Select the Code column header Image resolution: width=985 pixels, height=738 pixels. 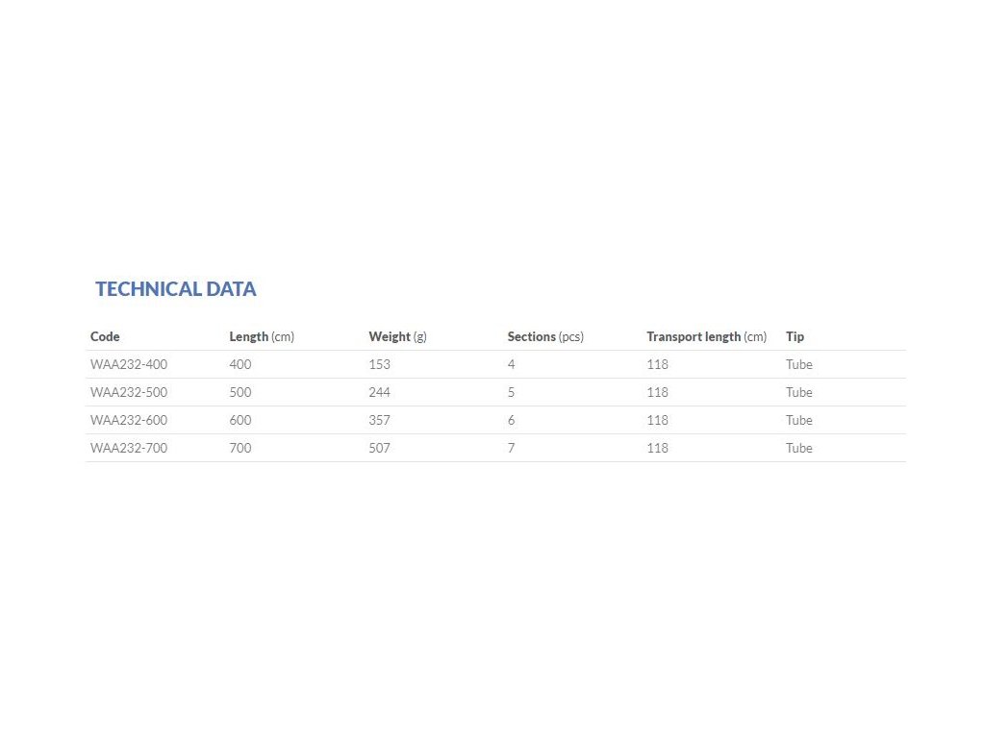(x=105, y=336)
